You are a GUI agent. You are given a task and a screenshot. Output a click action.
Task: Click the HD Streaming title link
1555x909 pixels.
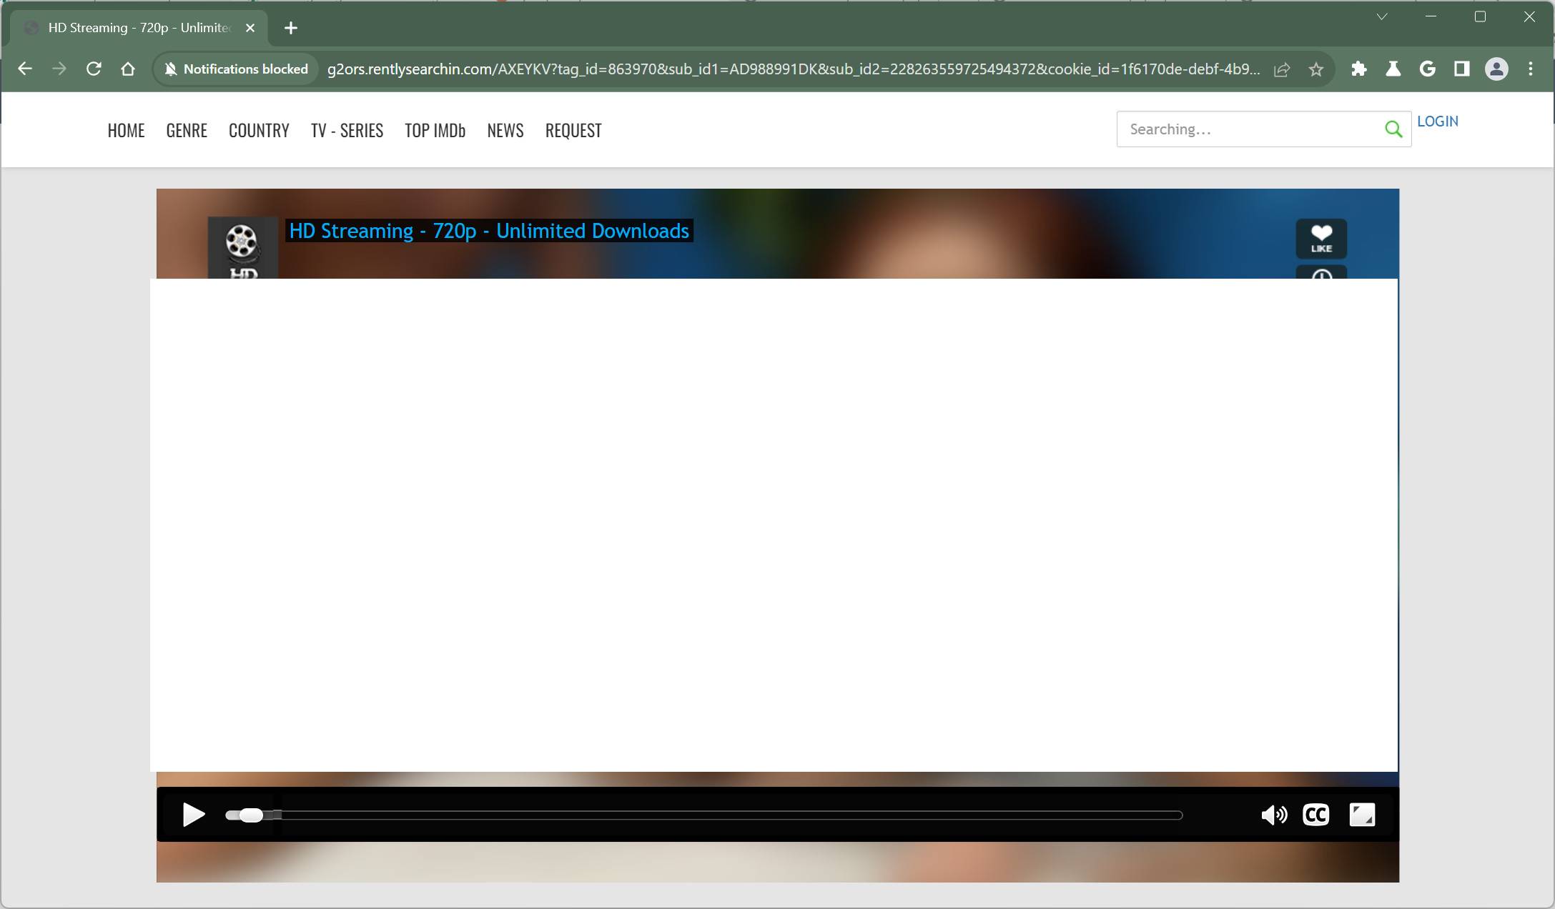[x=488, y=231]
